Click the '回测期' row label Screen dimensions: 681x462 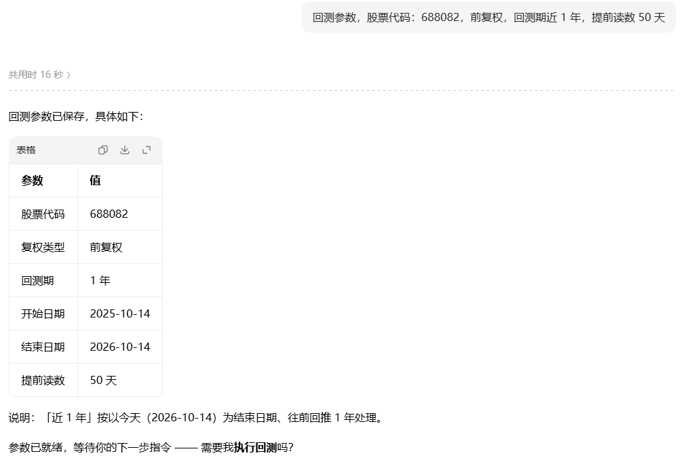click(x=37, y=280)
